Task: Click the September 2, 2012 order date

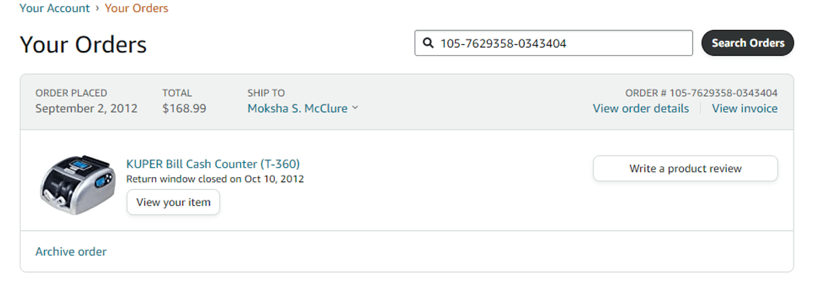Action: (86, 109)
